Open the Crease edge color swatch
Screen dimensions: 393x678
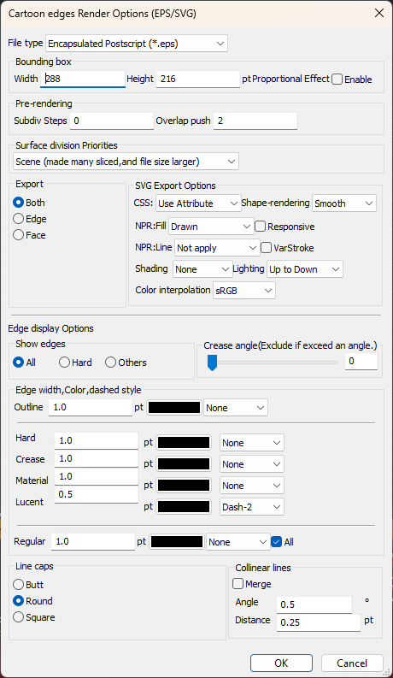coord(184,463)
